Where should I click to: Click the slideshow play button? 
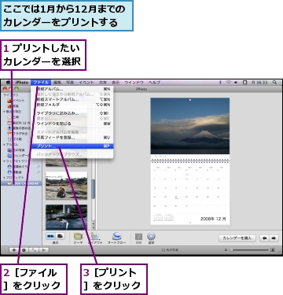tap(44, 250)
